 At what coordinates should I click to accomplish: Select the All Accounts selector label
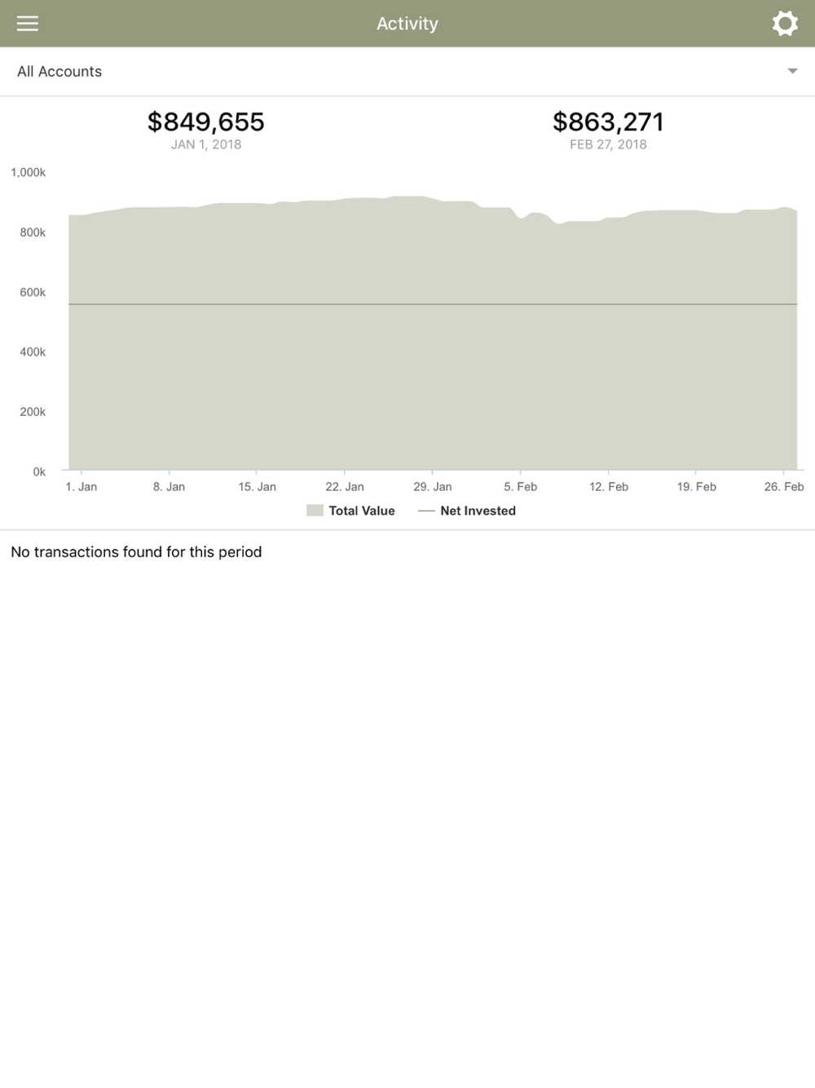[x=59, y=72]
